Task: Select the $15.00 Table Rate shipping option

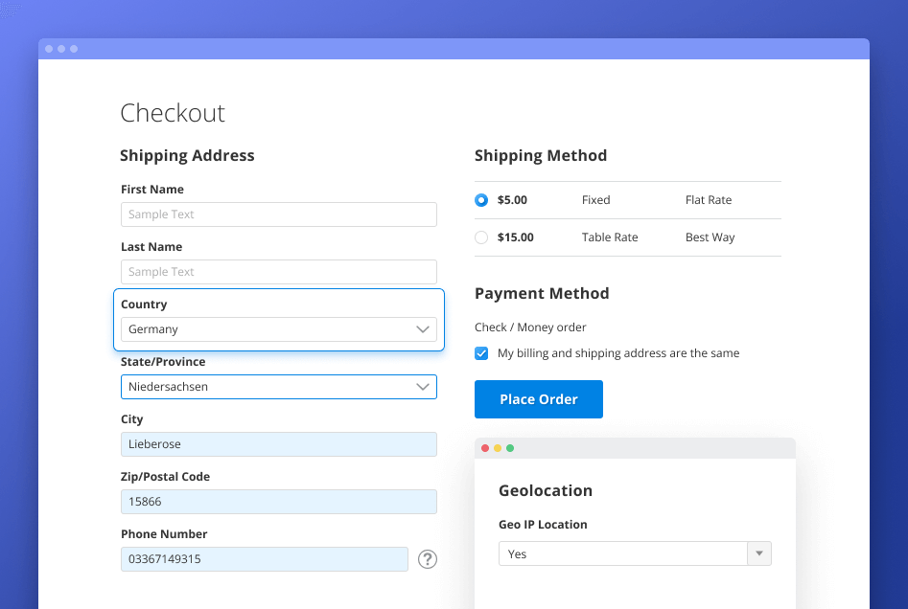Action: click(480, 237)
